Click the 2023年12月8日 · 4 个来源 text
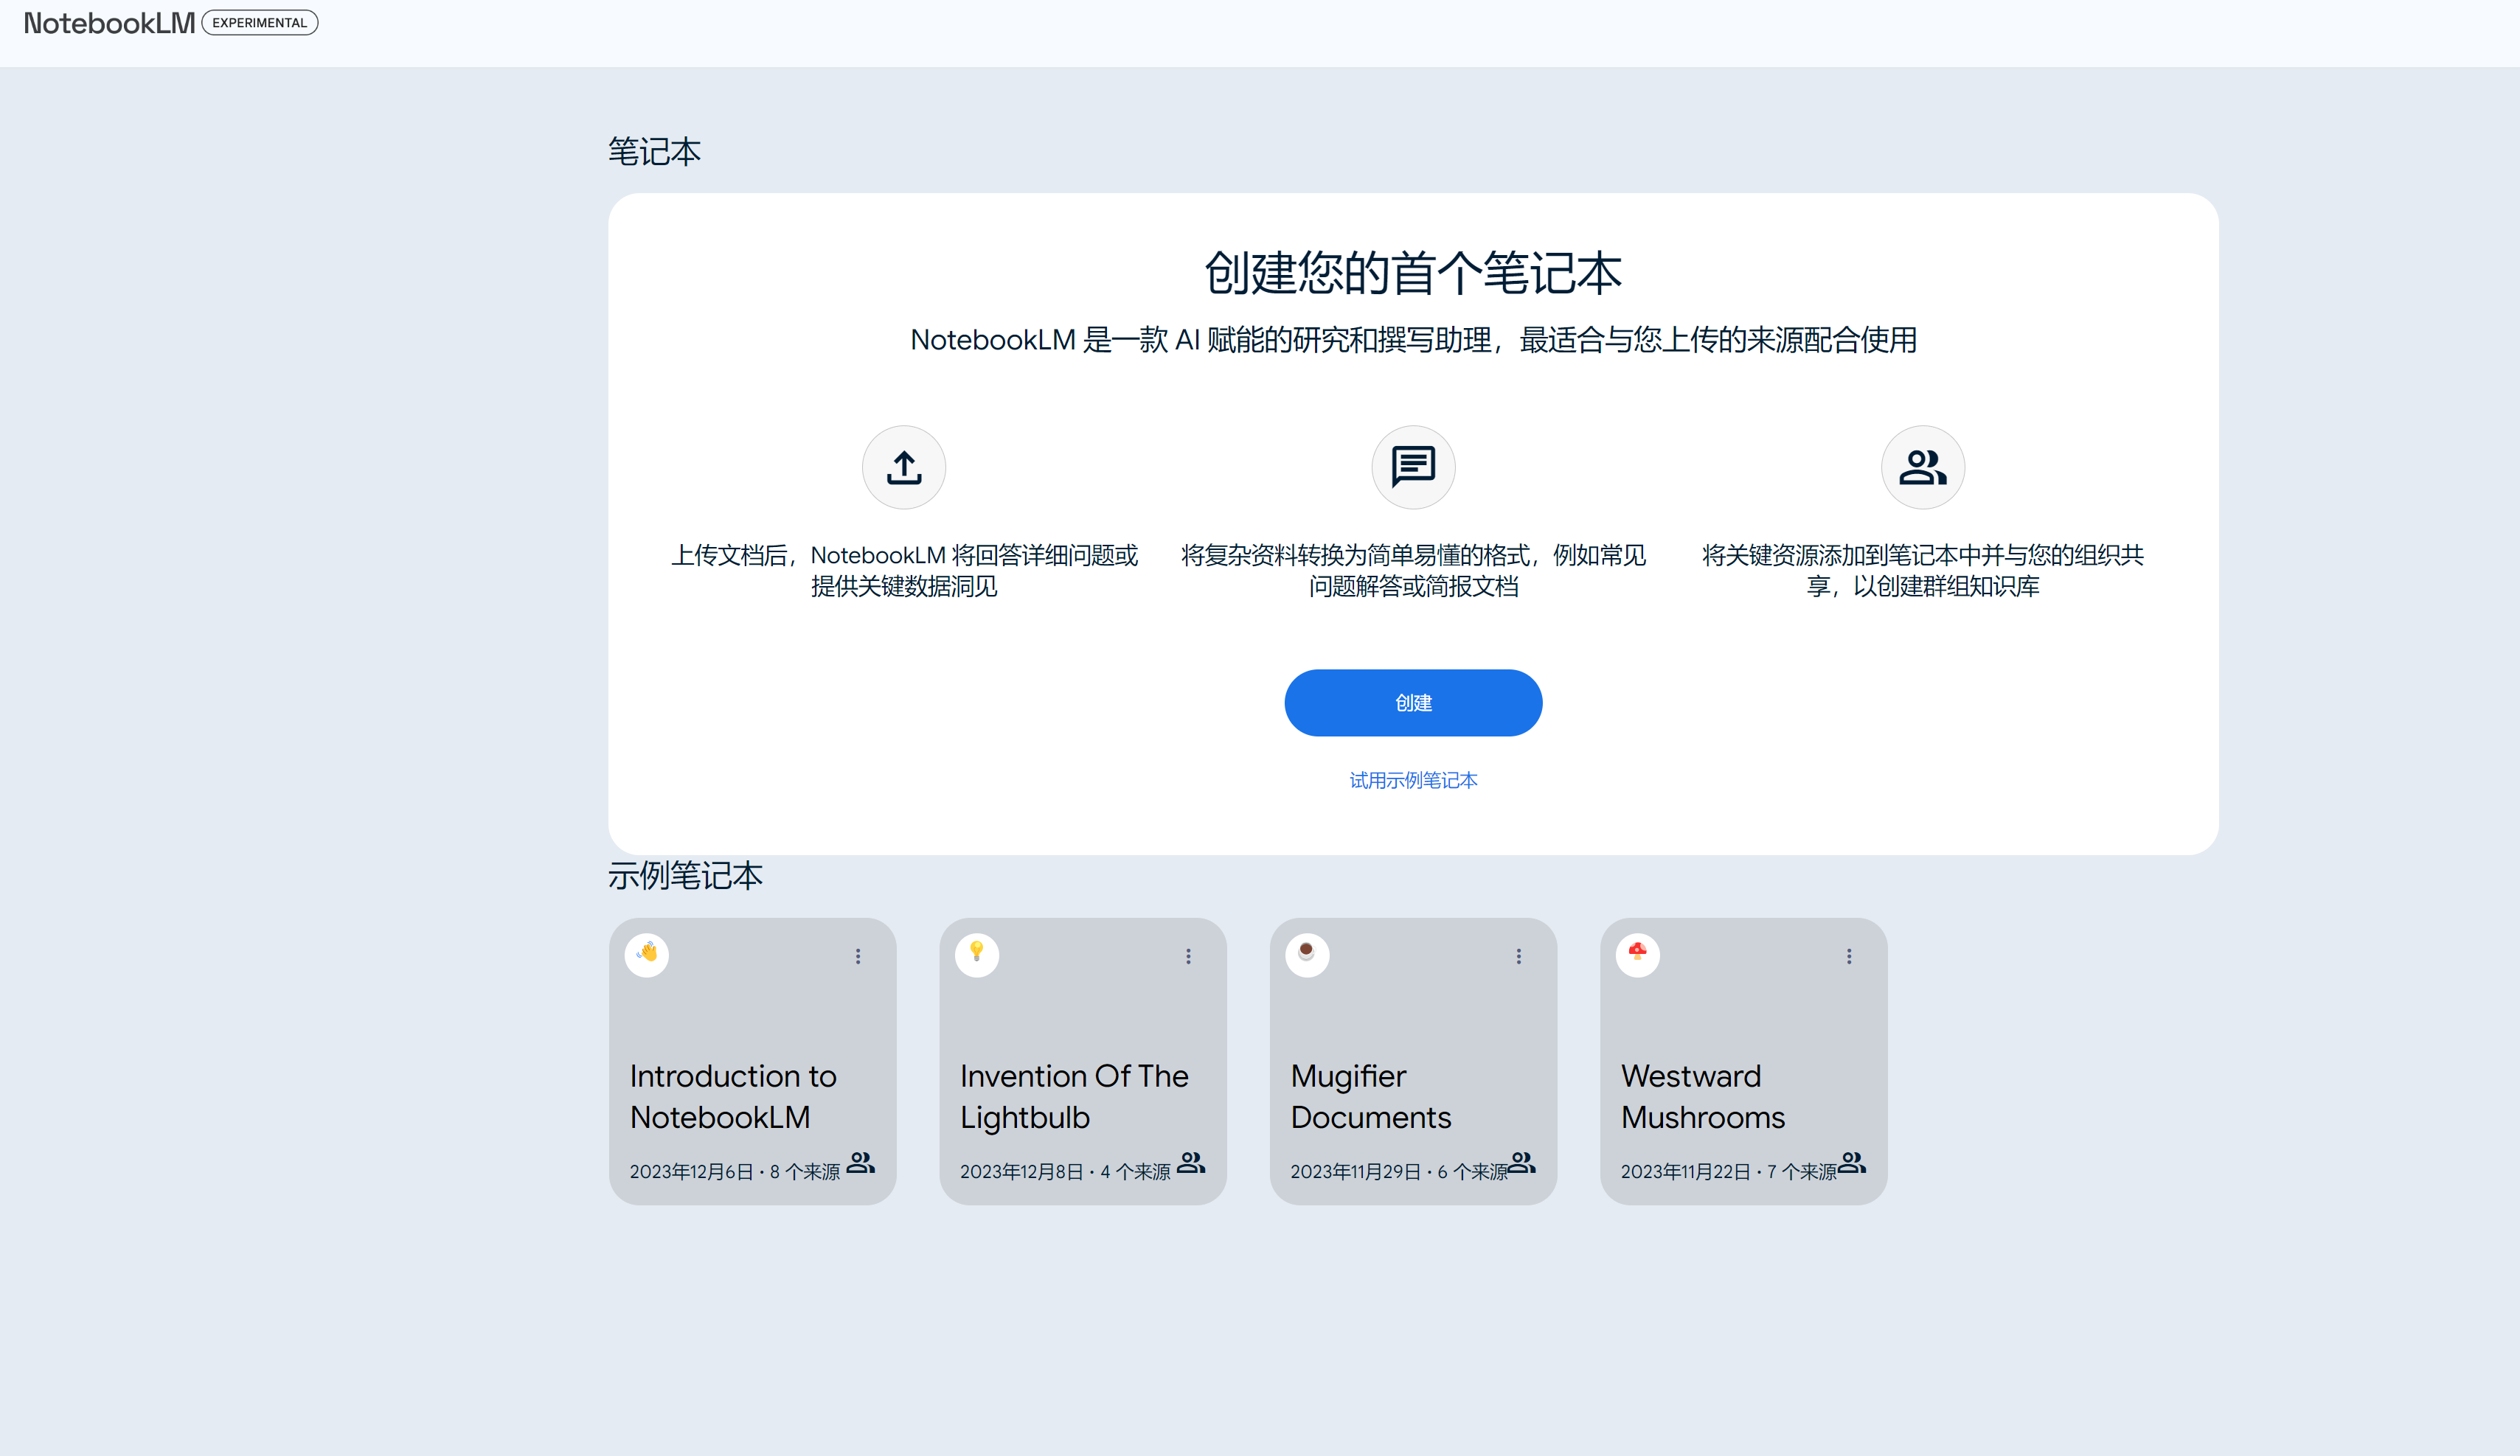The image size is (2520, 1456). point(1064,1171)
